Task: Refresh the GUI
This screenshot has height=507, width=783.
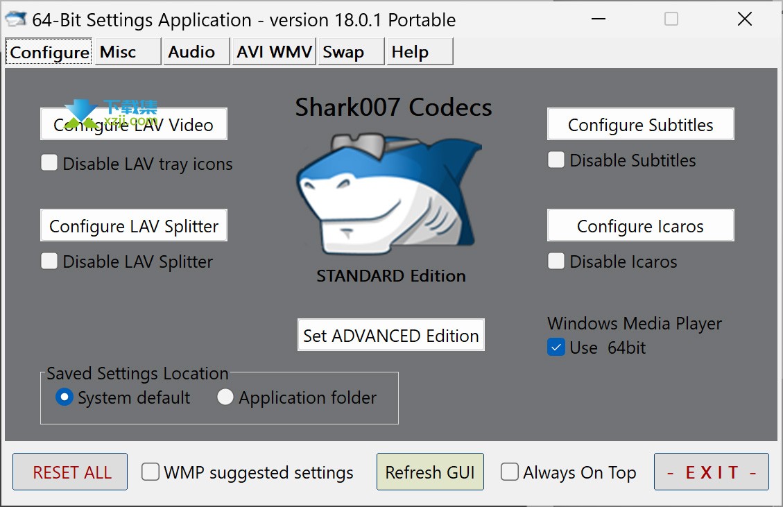Action: 430,472
